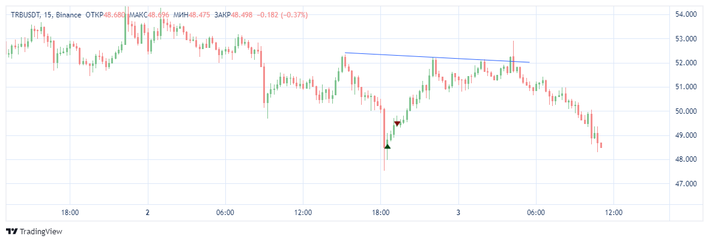Click the МИН low price value

coord(201,14)
